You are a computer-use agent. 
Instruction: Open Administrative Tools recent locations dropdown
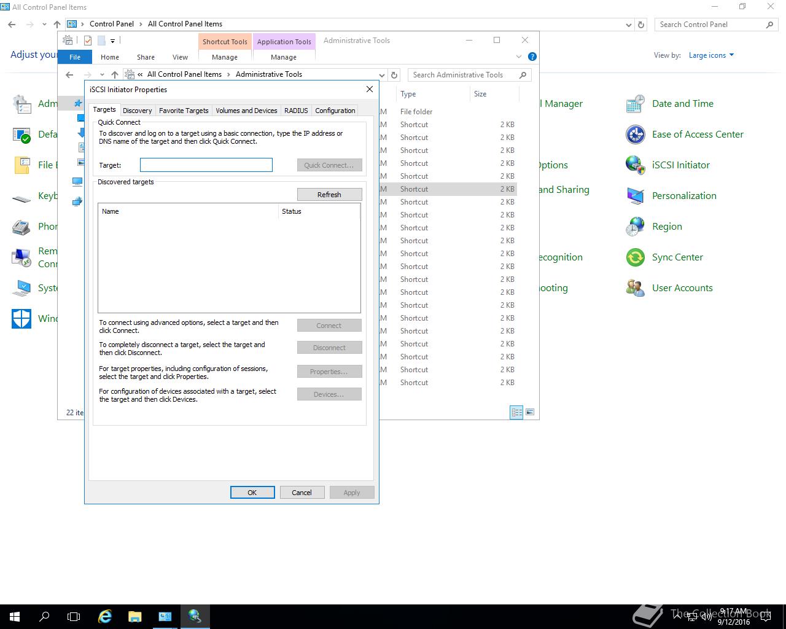[102, 75]
